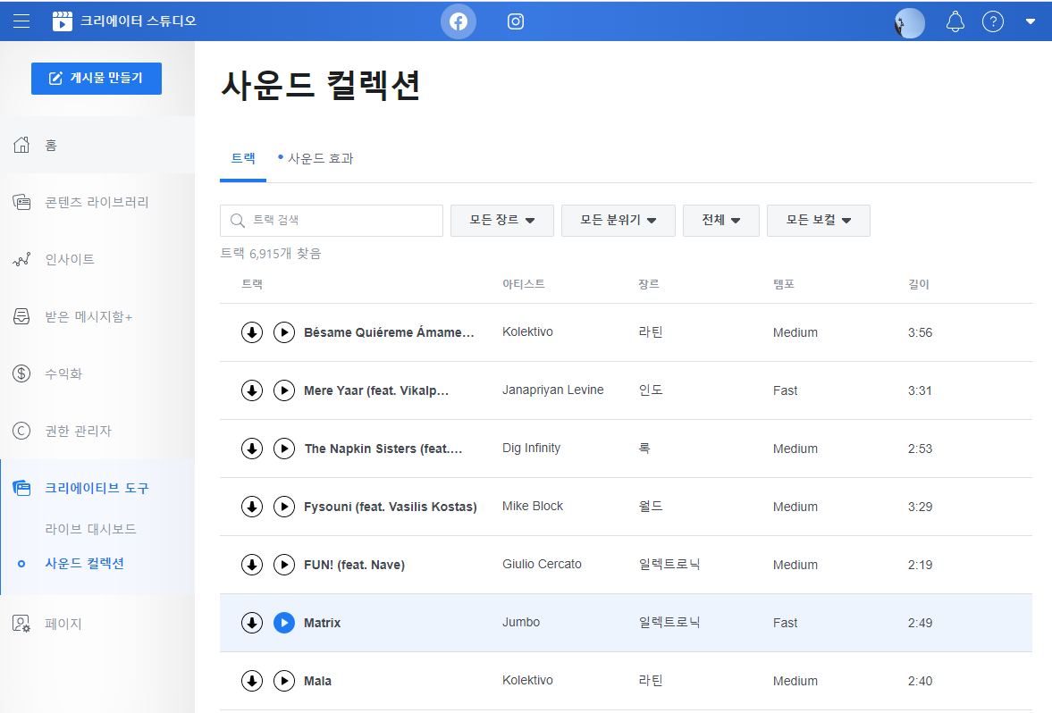Image resolution: width=1052 pixels, height=713 pixels.
Task: Open 페이지 in the sidebar
Action: (97, 624)
